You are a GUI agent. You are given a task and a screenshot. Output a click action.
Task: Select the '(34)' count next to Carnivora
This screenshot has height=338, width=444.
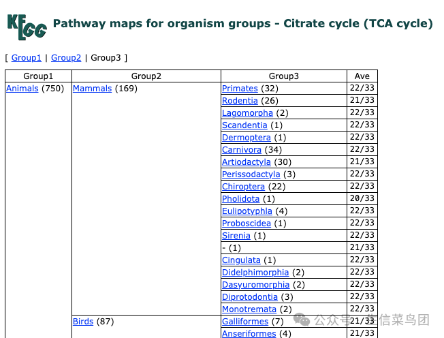click(273, 150)
